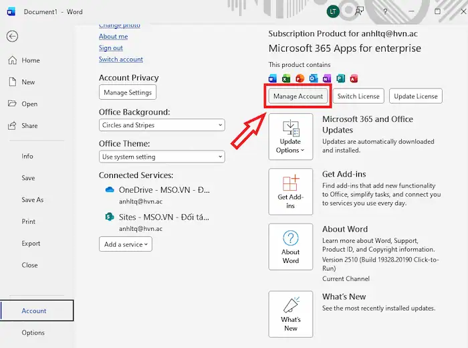The image size is (468, 348).
Task: Go to the Export menu item
Action: coord(31,244)
